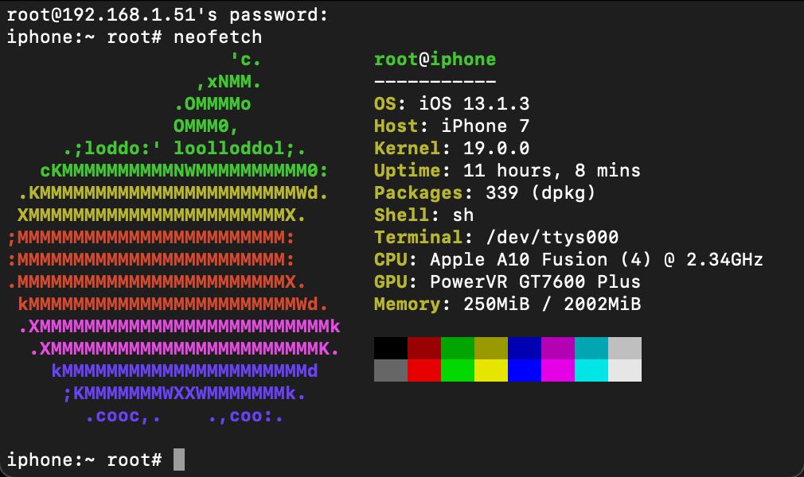Click the 'Terminal: /dev/ttys000' line

pos(496,237)
